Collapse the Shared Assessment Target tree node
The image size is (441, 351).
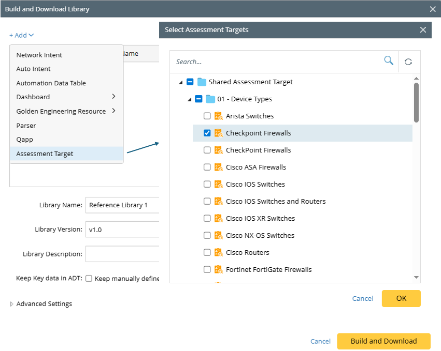tap(180, 82)
